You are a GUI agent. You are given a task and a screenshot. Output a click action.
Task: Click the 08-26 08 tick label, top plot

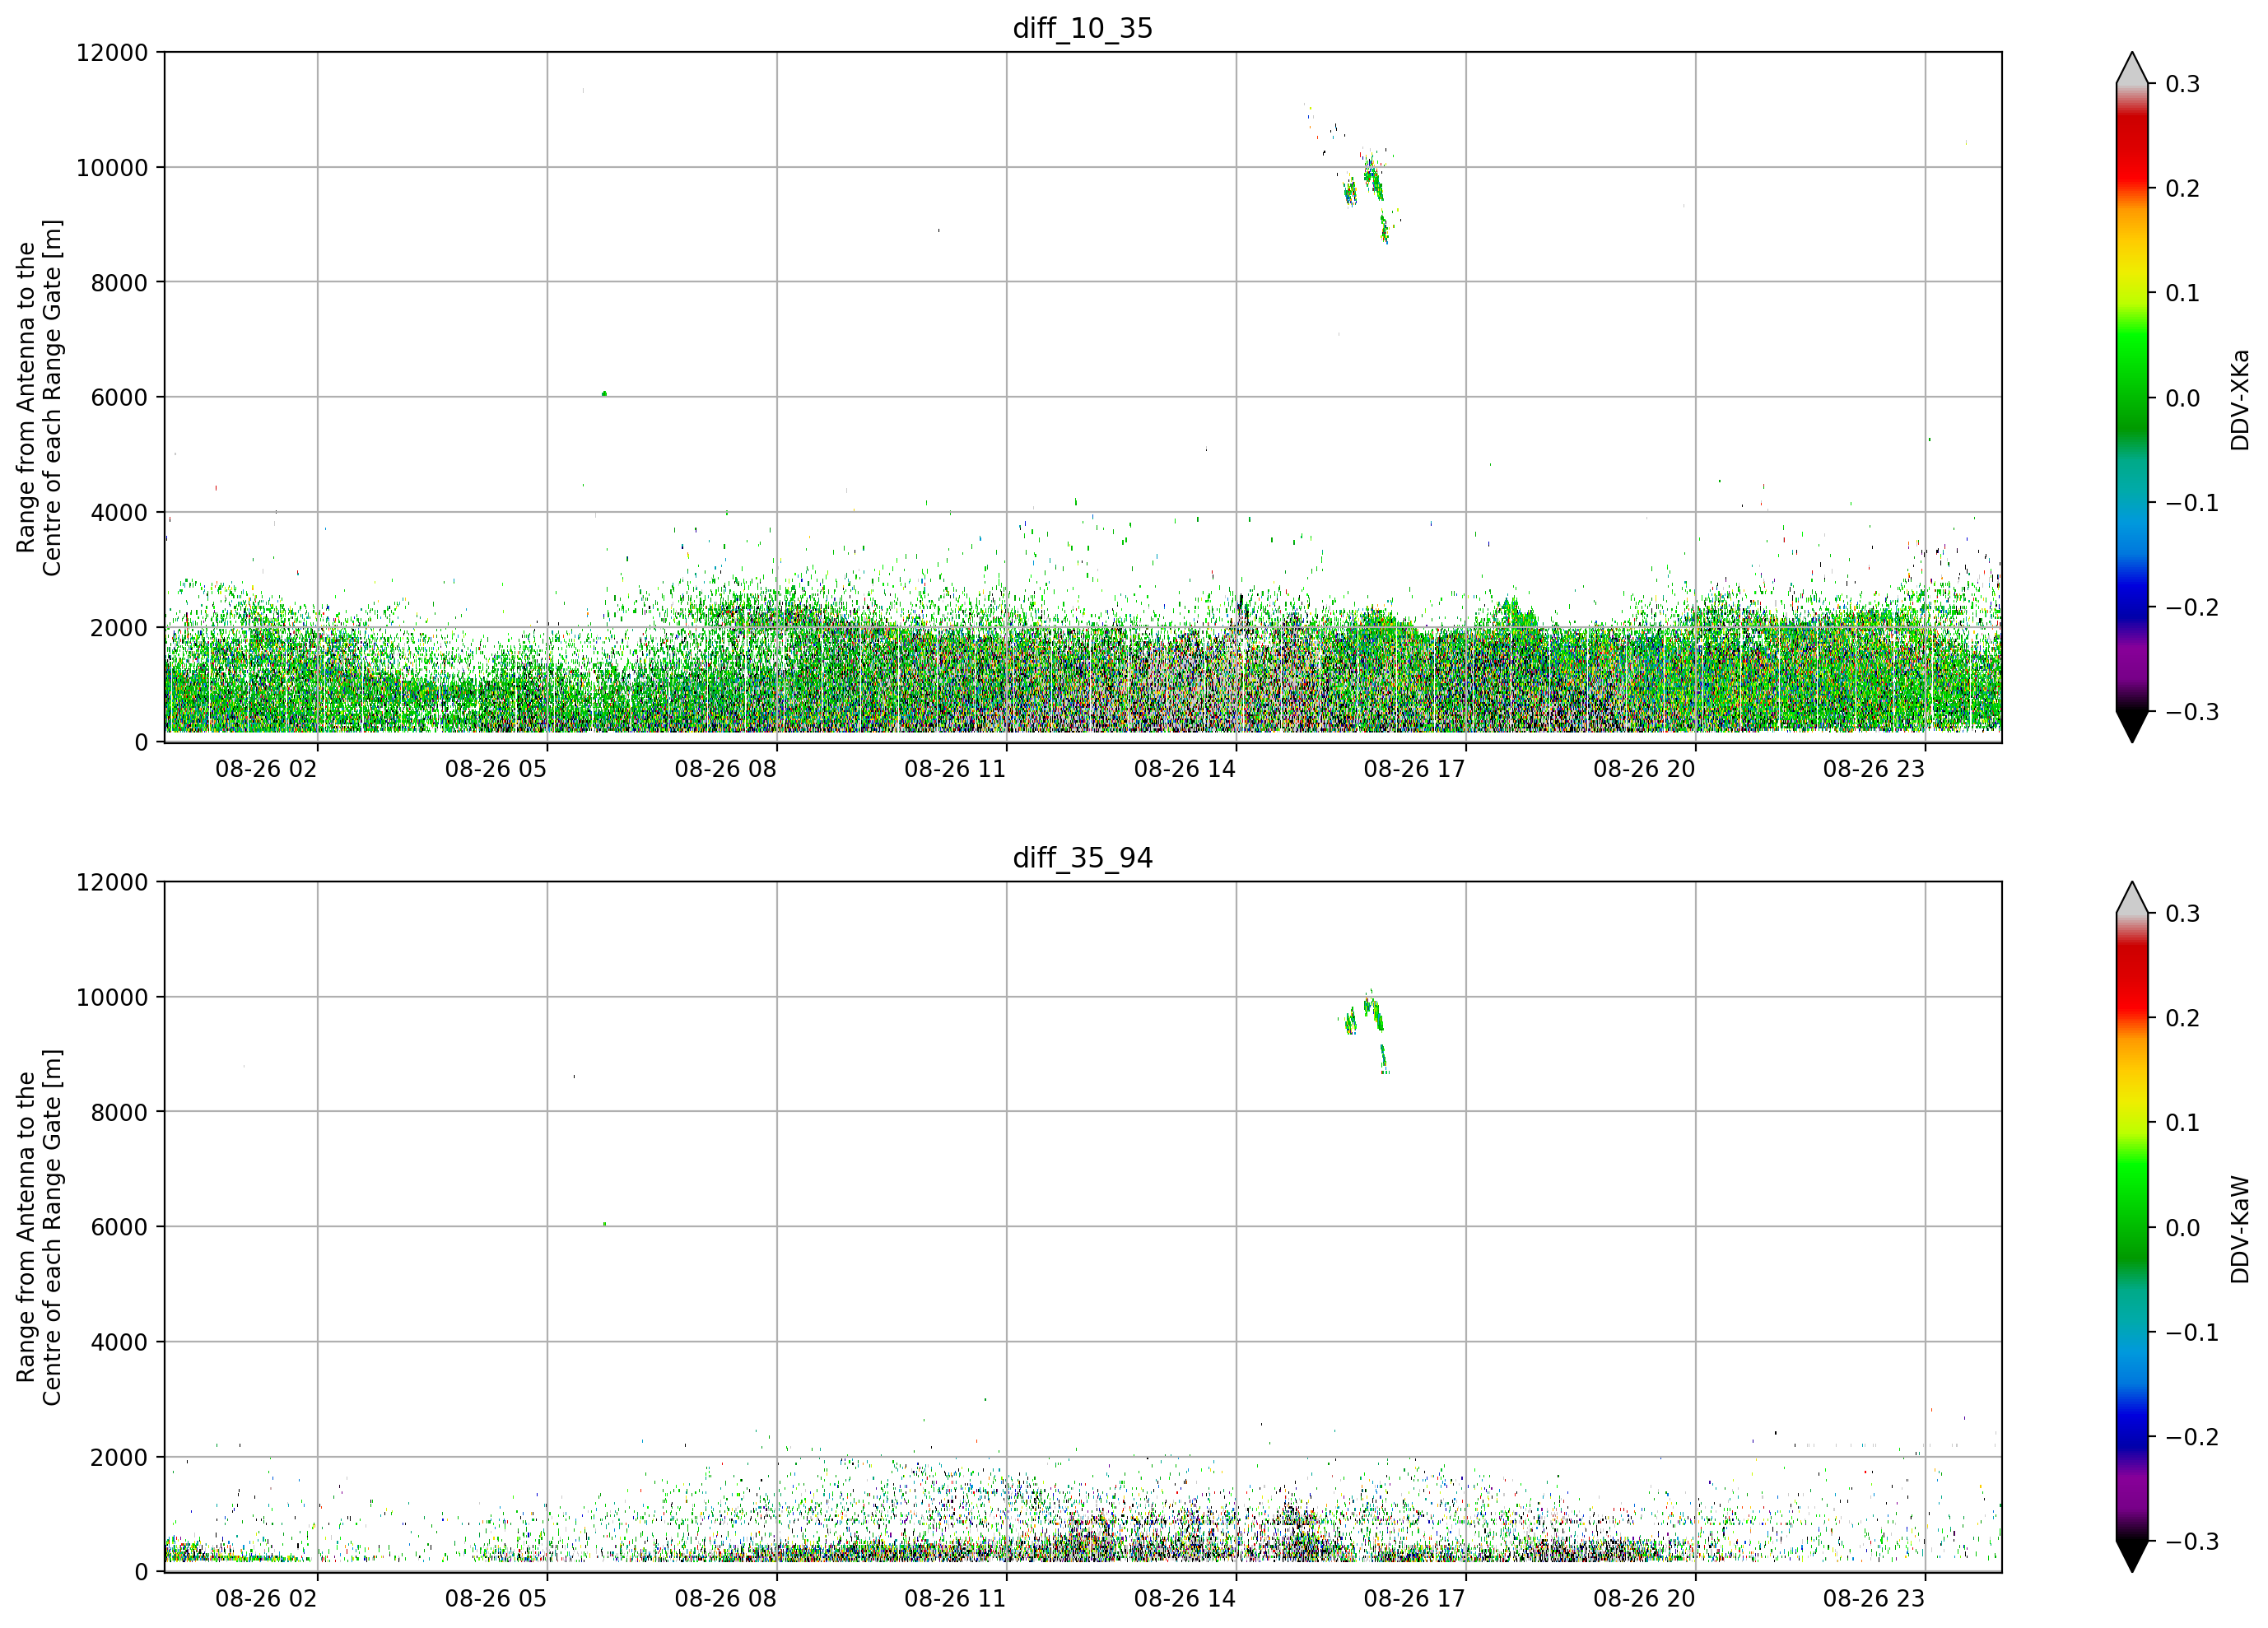[725, 769]
